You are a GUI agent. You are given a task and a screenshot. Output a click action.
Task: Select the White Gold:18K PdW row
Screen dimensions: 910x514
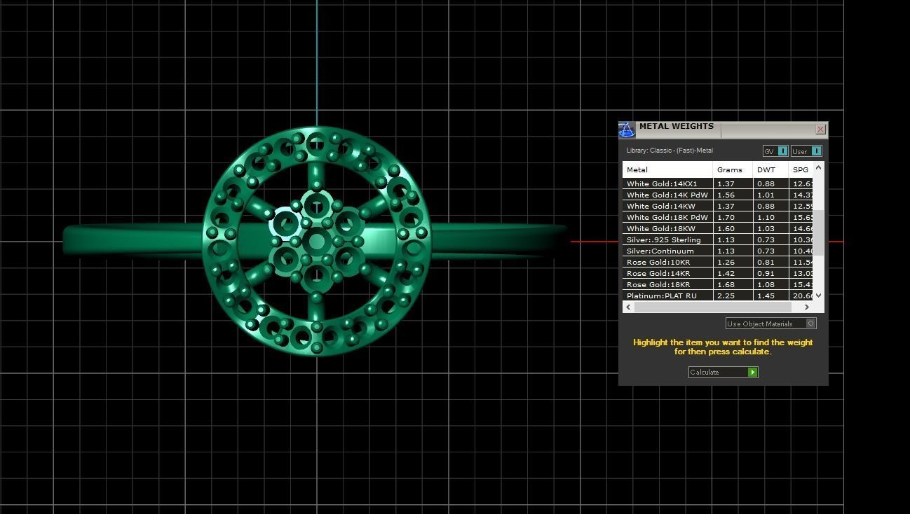coord(718,217)
